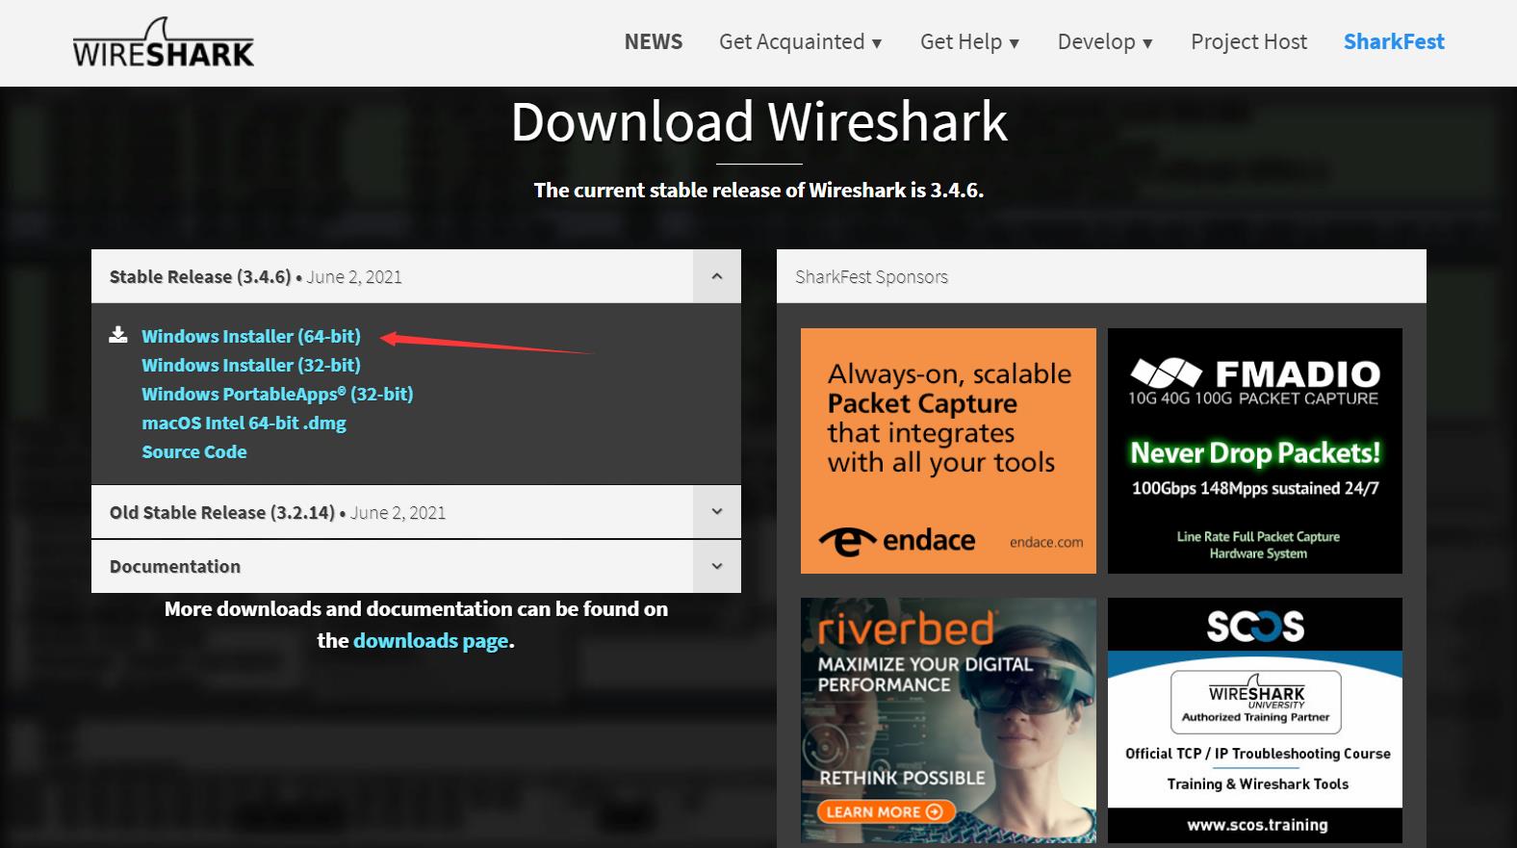Click the endace logo in orange ad
The image size is (1517, 848).
coord(897,541)
